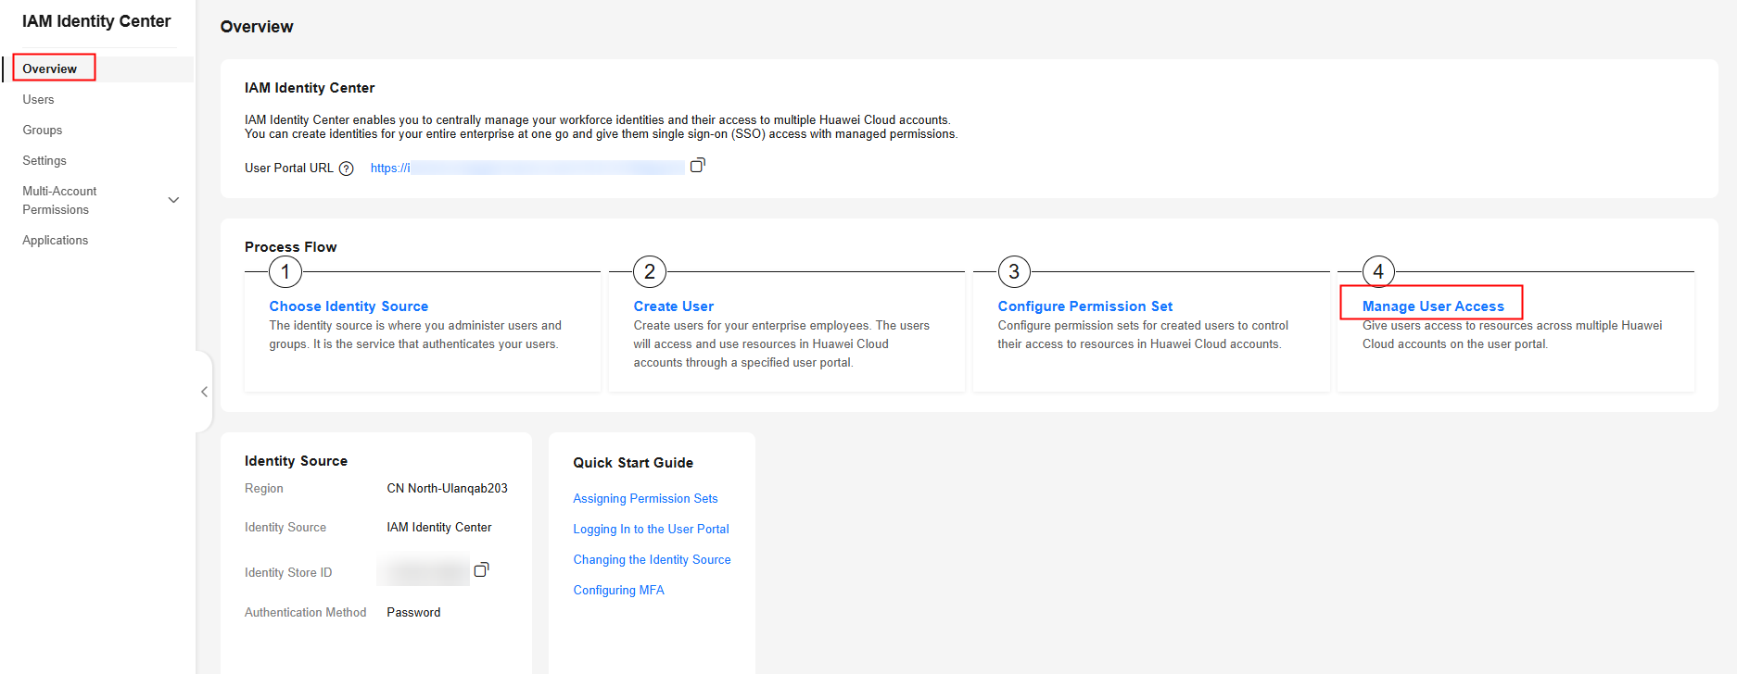1737x674 pixels.
Task: Click the Region label
Action: (264, 488)
